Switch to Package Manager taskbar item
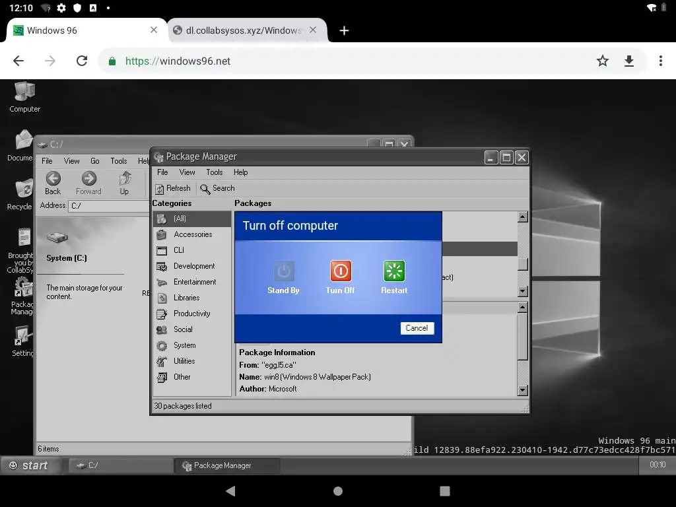 coord(227,465)
